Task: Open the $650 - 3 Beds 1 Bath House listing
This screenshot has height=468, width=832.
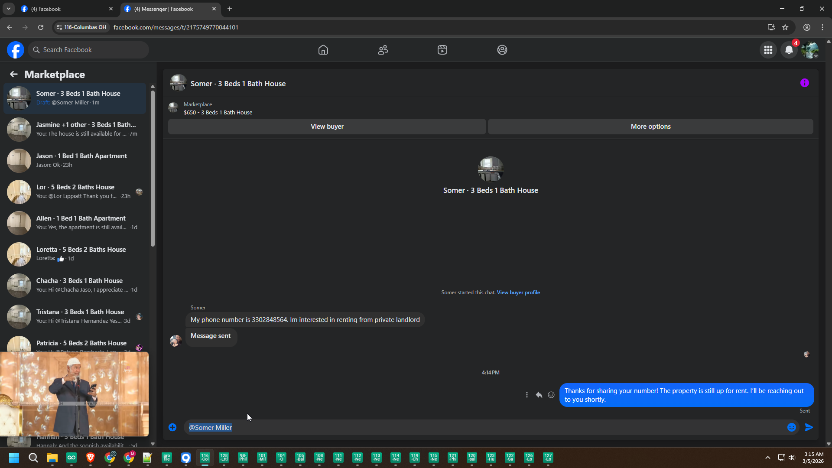Action: pos(218,113)
